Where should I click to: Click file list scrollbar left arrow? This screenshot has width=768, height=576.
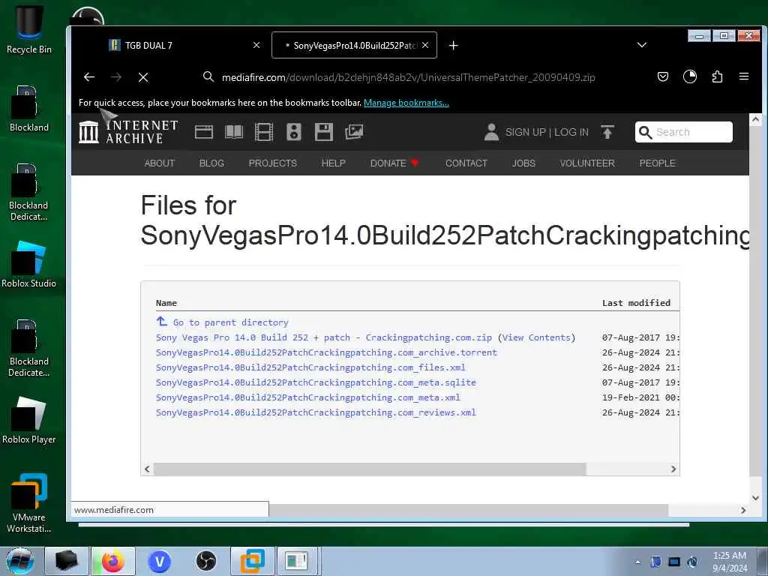pos(148,469)
